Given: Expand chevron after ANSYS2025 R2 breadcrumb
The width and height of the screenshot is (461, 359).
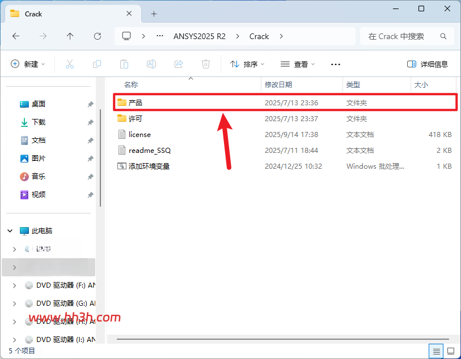Looking at the screenshot, I should pos(238,36).
